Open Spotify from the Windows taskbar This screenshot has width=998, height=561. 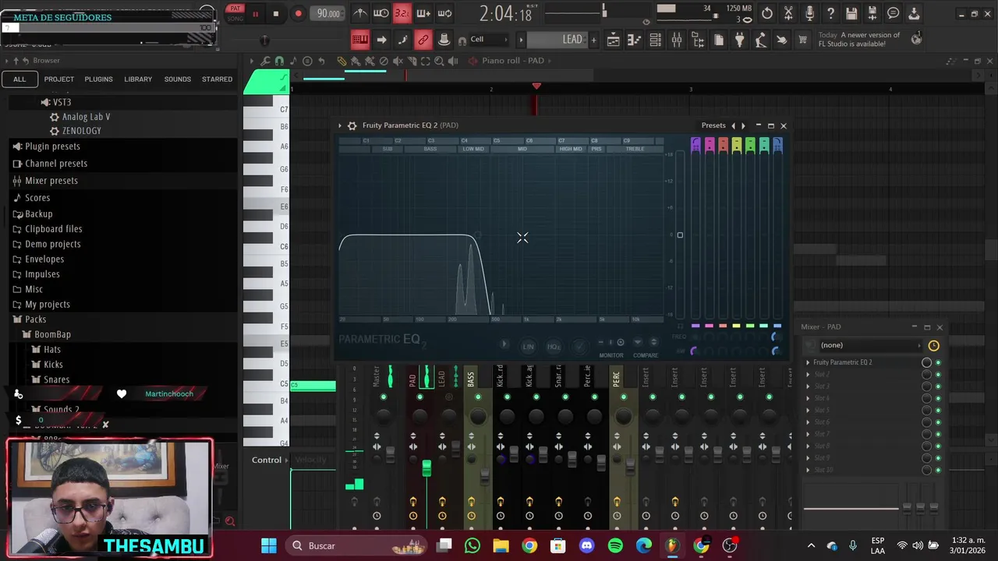pyautogui.click(x=615, y=545)
